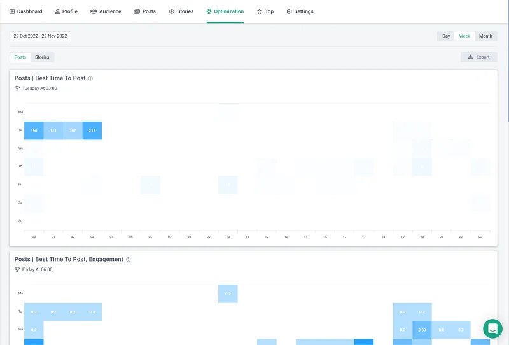Click help icon next to Best Time To Post, Engagement
The image size is (509, 345).
129,260
